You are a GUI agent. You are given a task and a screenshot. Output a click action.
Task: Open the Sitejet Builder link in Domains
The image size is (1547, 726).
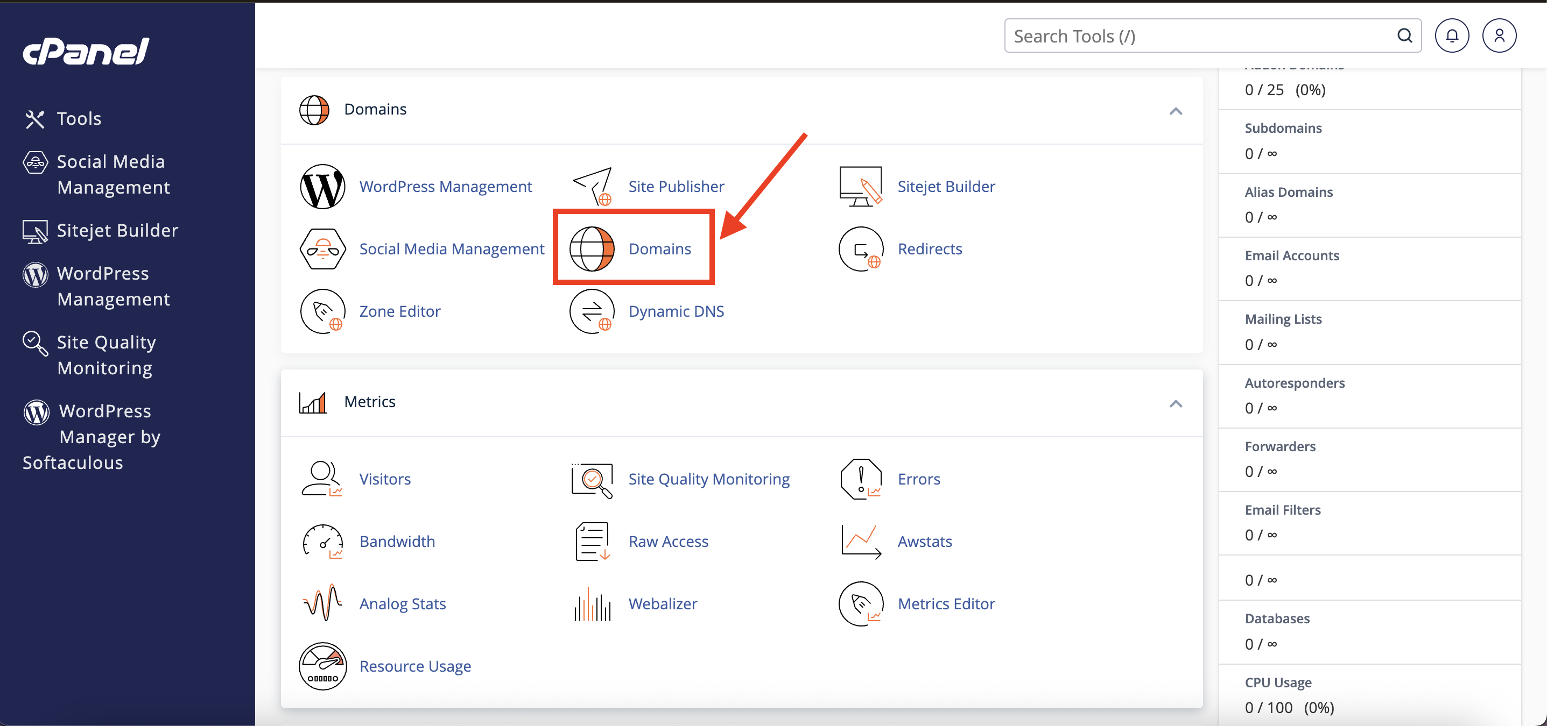pyautogui.click(x=946, y=187)
